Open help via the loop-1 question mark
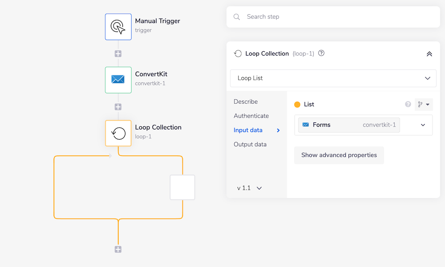Image resolution: width=445 pixels, height=267 pixels. tap(321, 53)
